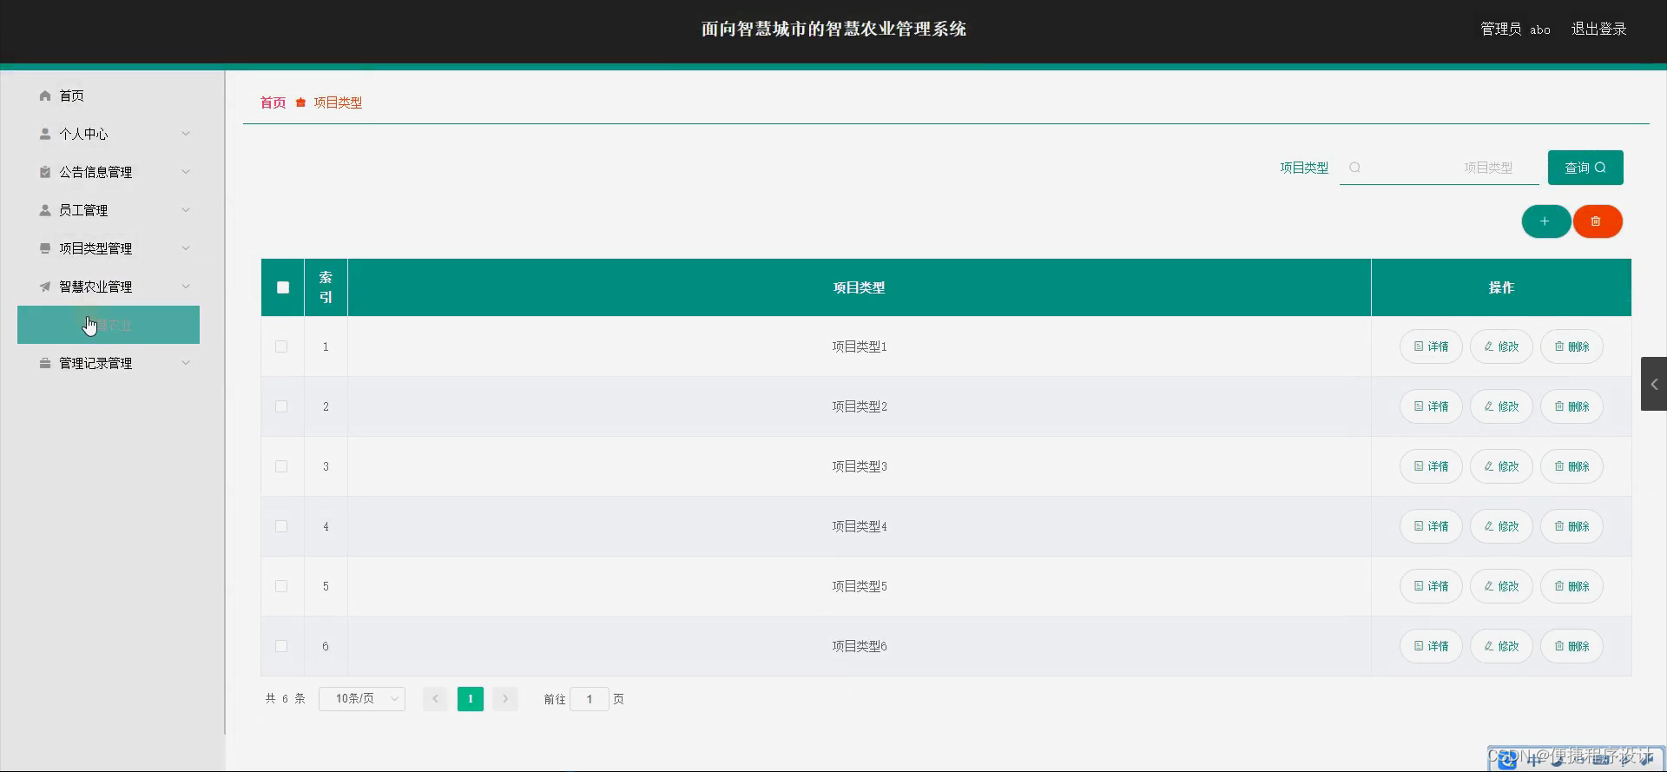The image size is (1667, 772).
Task: Expand the 管理记录管理 menu chevron
Action: click(186, 363)
